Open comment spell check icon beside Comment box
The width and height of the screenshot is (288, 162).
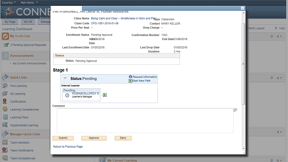(235, 110)
